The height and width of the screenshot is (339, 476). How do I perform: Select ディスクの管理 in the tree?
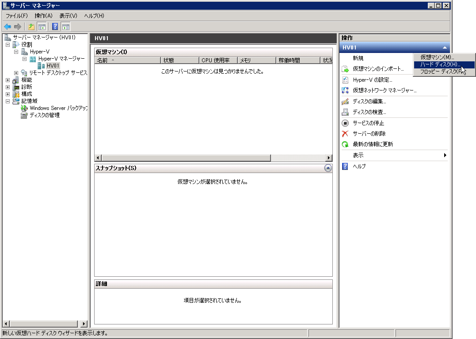(x=44, y=115)
